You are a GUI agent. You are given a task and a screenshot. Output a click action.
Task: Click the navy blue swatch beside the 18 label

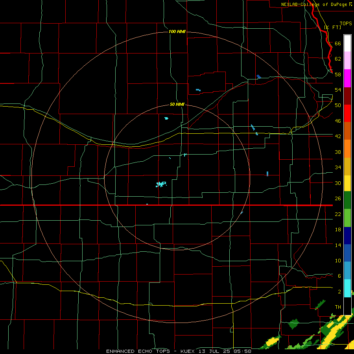point(347,236)
